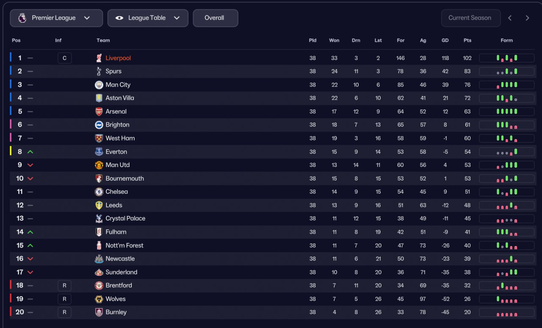This screenshot has height=328, width=542.
Task: Click the Everton club crest icon
Action: pyautogui.click(x=99, y=152)
